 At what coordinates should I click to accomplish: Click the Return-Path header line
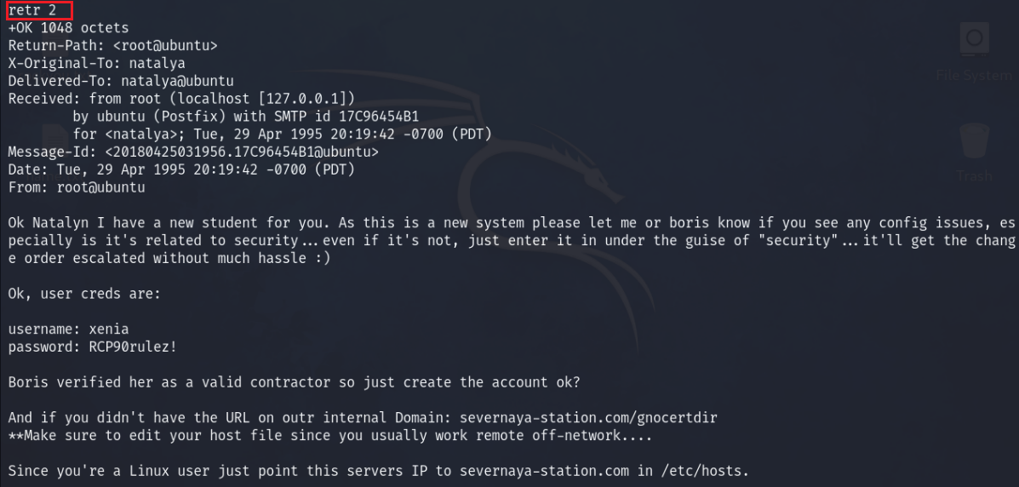[112, 45]
